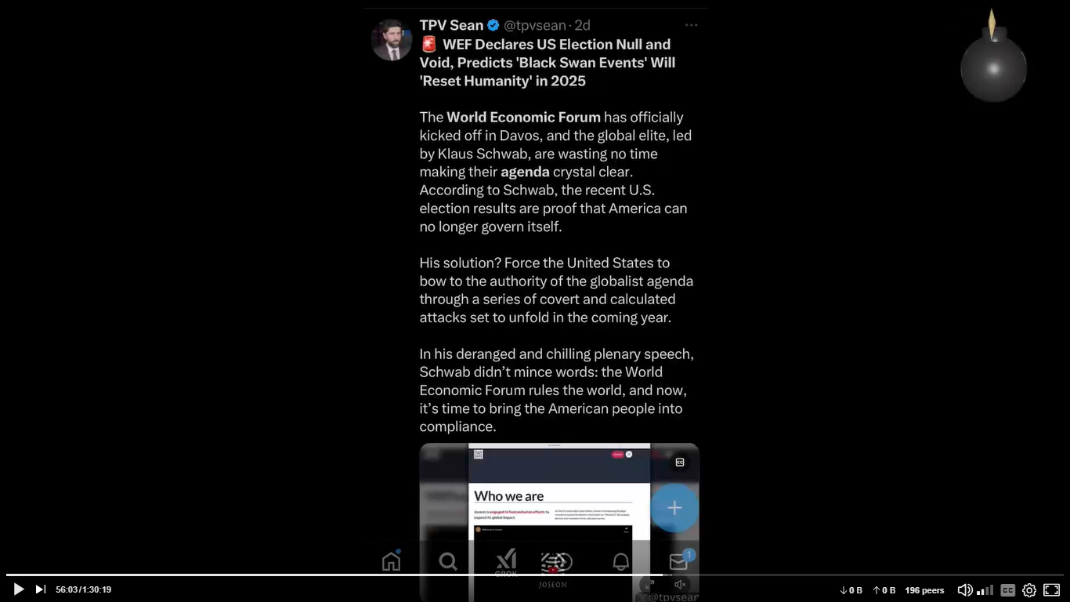The height and width of the screenshot is (602, 1070).
Task: Mute the player volume speaker icon
Action: (x=965, y=590)
